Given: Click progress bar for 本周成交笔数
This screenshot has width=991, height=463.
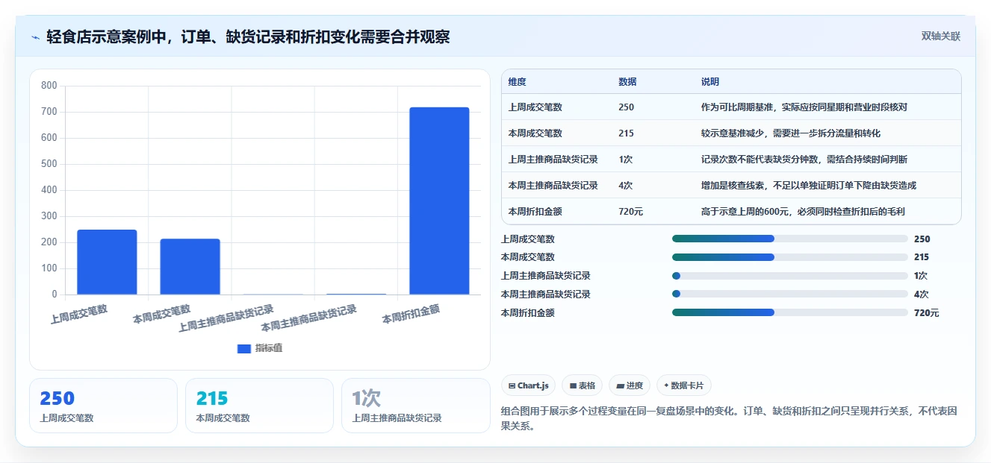Looking at the screenshot, I should pos(790,257).
